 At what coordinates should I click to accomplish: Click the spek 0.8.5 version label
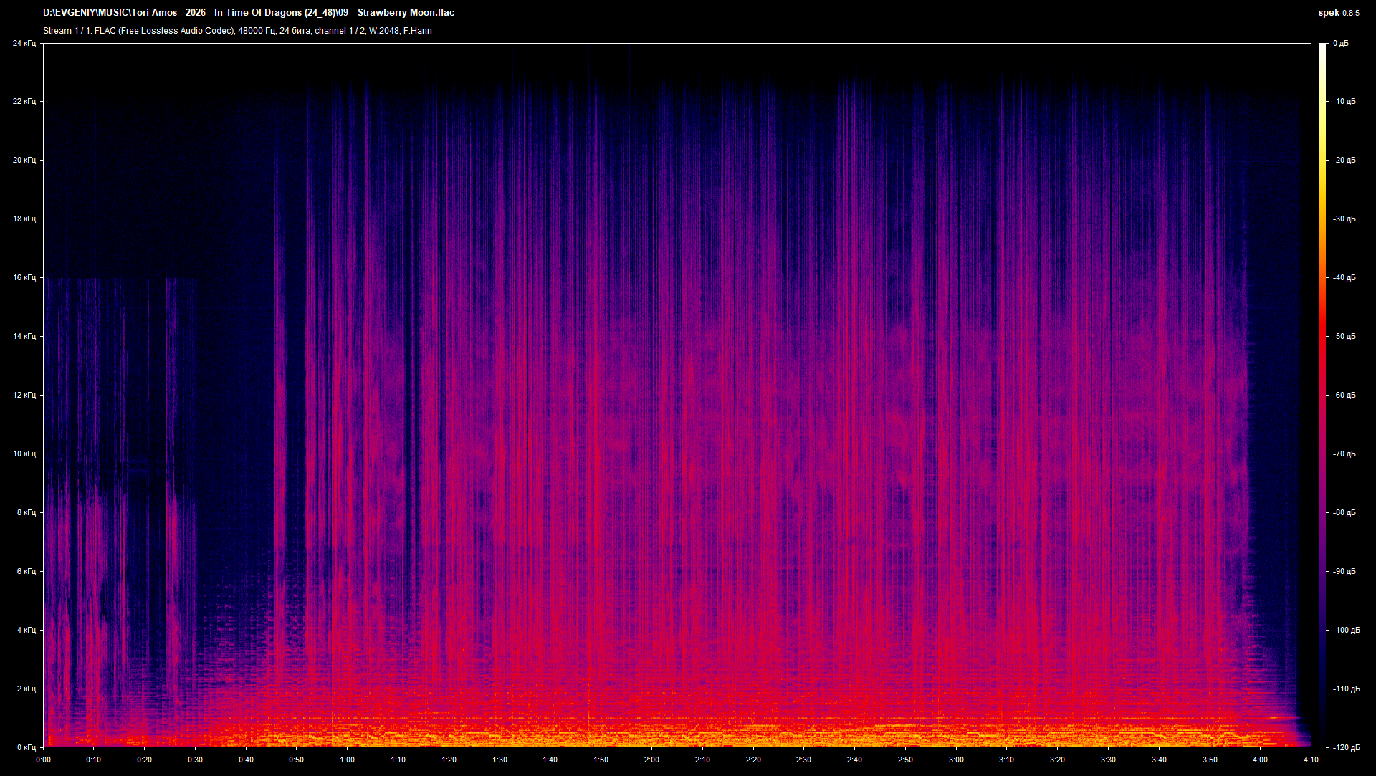tap(1339, 12)
